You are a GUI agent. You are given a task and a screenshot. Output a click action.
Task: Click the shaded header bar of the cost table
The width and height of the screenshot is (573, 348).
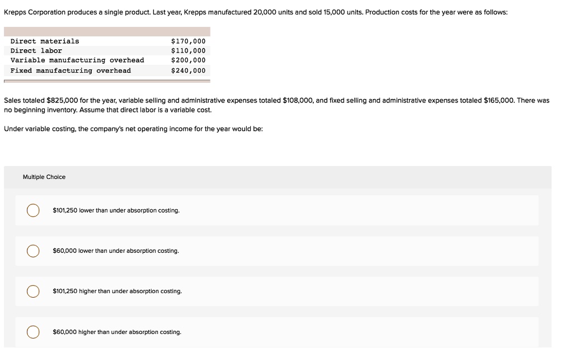point(107,31)
